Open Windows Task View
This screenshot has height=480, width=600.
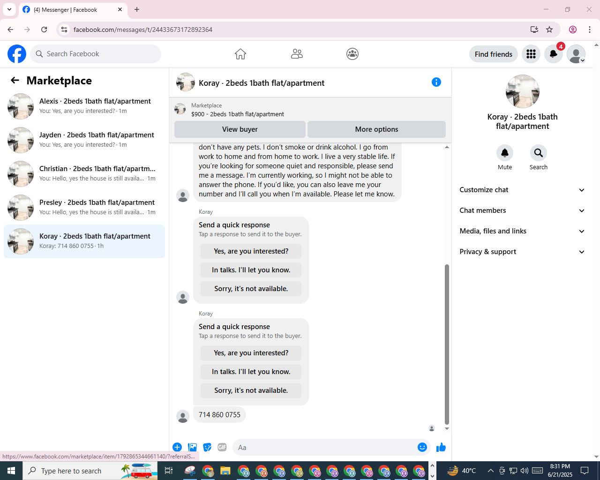coord(169,471)
